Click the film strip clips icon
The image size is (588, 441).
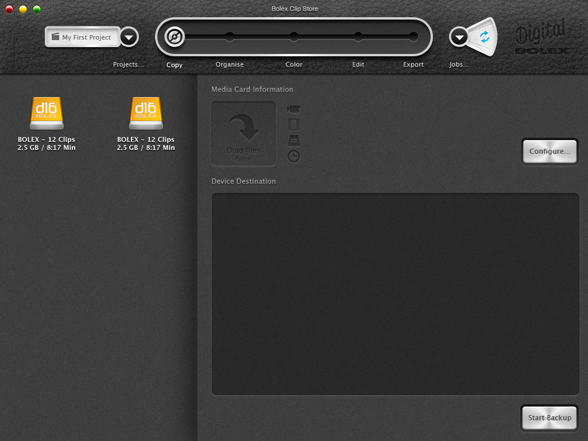pyautogui.click(x=293, y=124)
